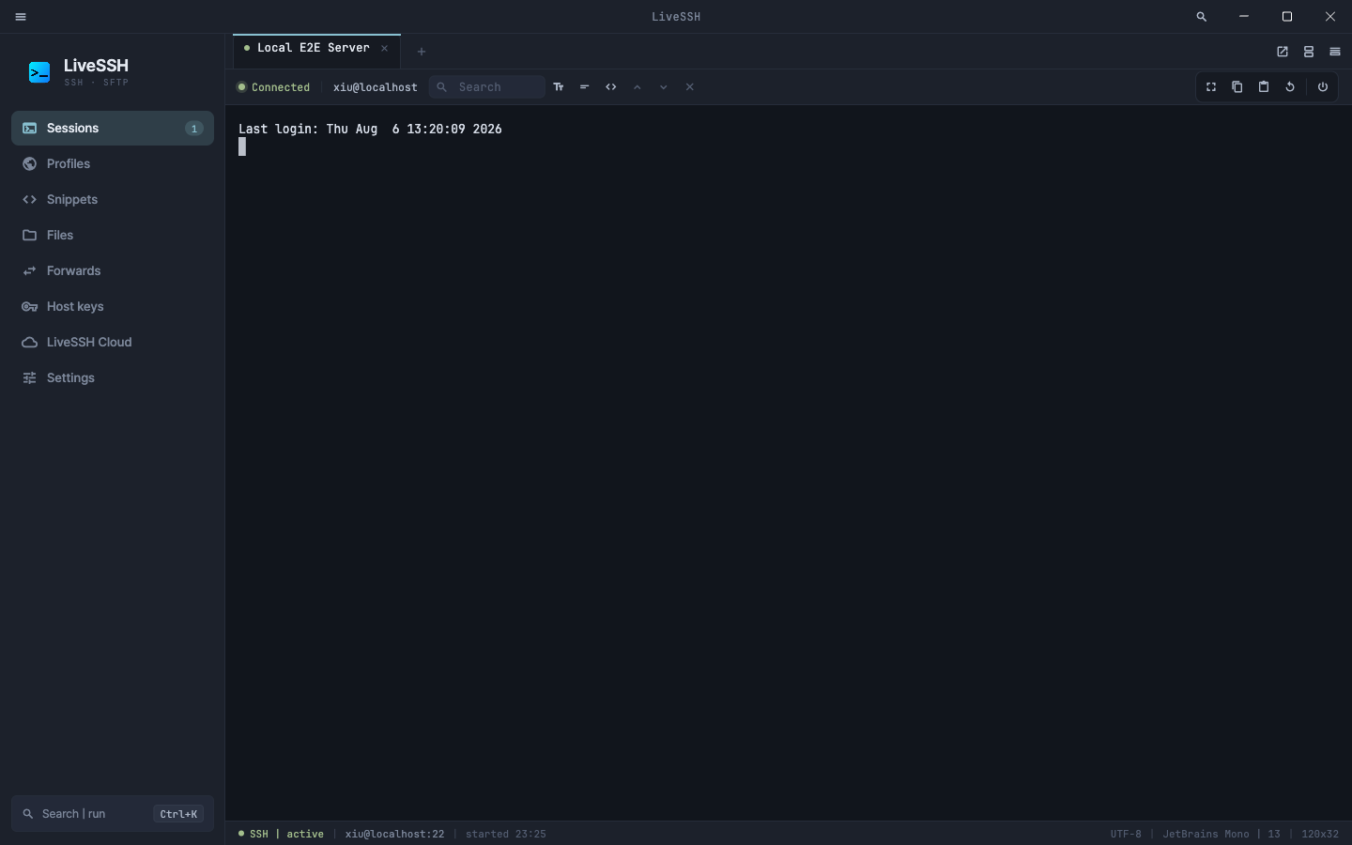Add a new session tab with plus
This screenshot has height=845, width=1352.
422,52
